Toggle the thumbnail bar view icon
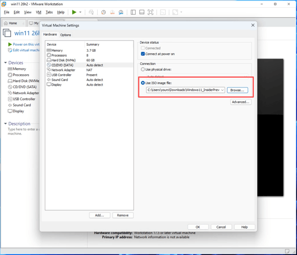The height and width of the screenshot is (255, 297). tap(142, 12)
